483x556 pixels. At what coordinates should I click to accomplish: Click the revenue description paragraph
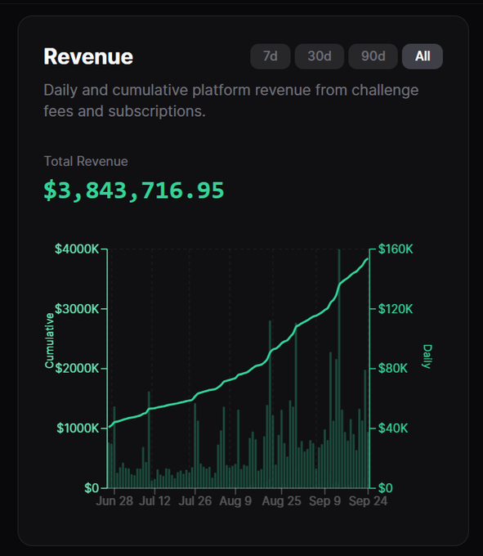point(231,101)
